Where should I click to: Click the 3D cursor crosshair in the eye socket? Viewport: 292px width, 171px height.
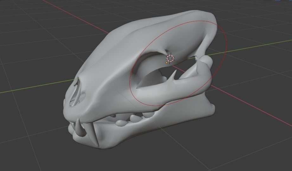coord(170,58)
